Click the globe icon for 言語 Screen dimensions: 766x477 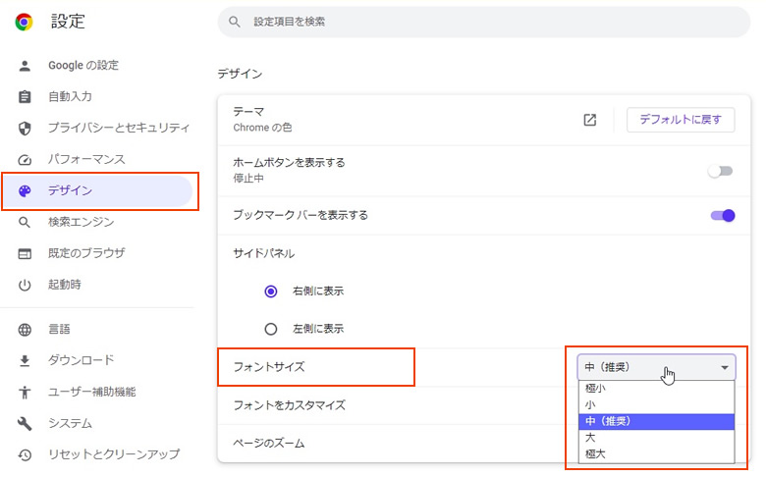26,330
